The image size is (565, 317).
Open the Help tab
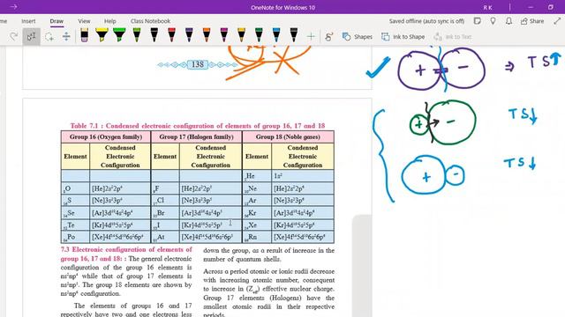pos(109,21)
